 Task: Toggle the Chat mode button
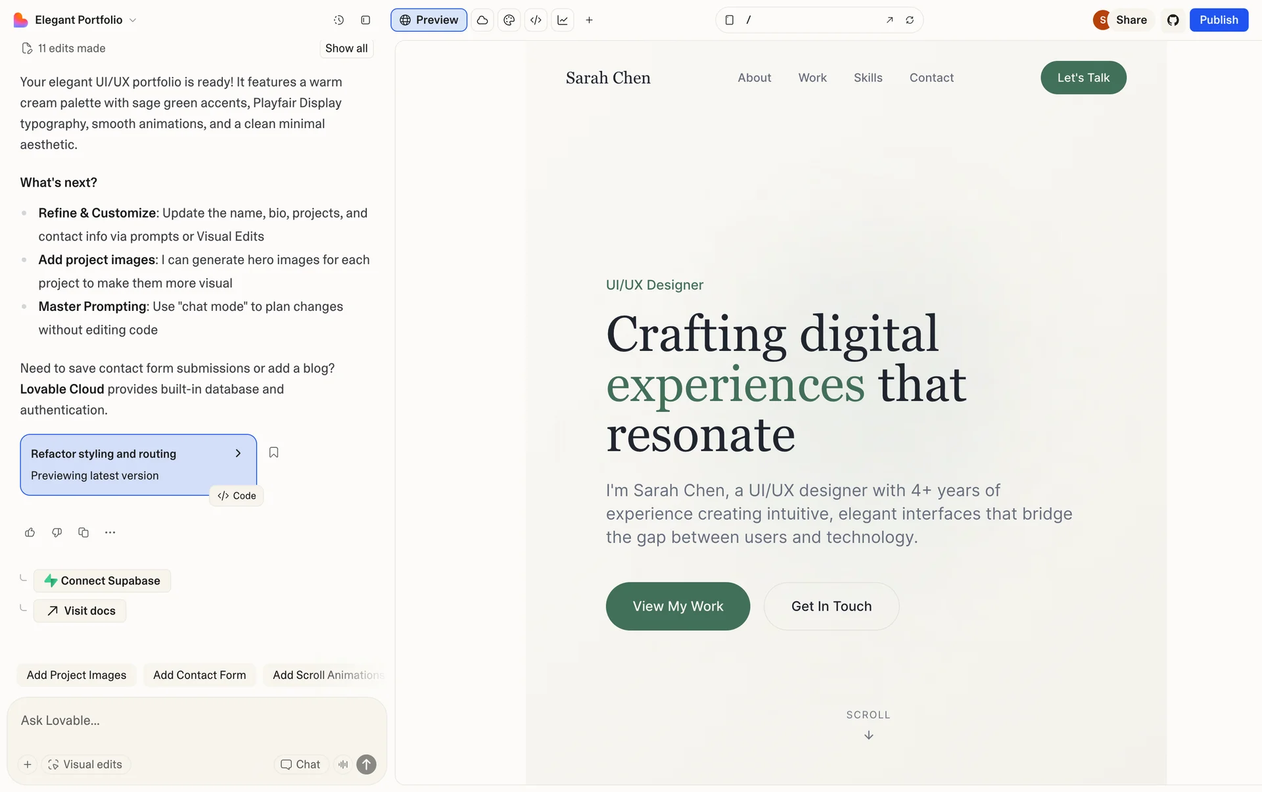coord(300,764)
